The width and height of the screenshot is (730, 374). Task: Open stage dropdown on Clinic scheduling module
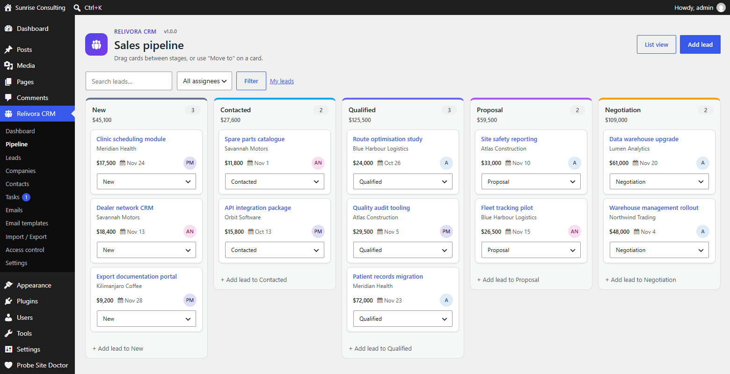[146, 181]
